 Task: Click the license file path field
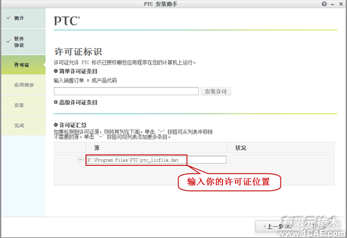pyautogui.click(x=156, y=160)
